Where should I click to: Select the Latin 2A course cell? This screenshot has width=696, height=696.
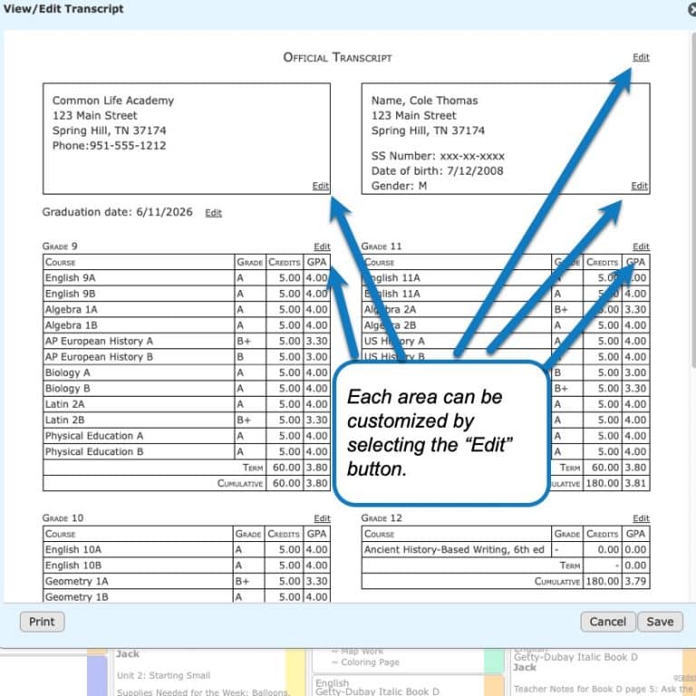click(139, 404)
